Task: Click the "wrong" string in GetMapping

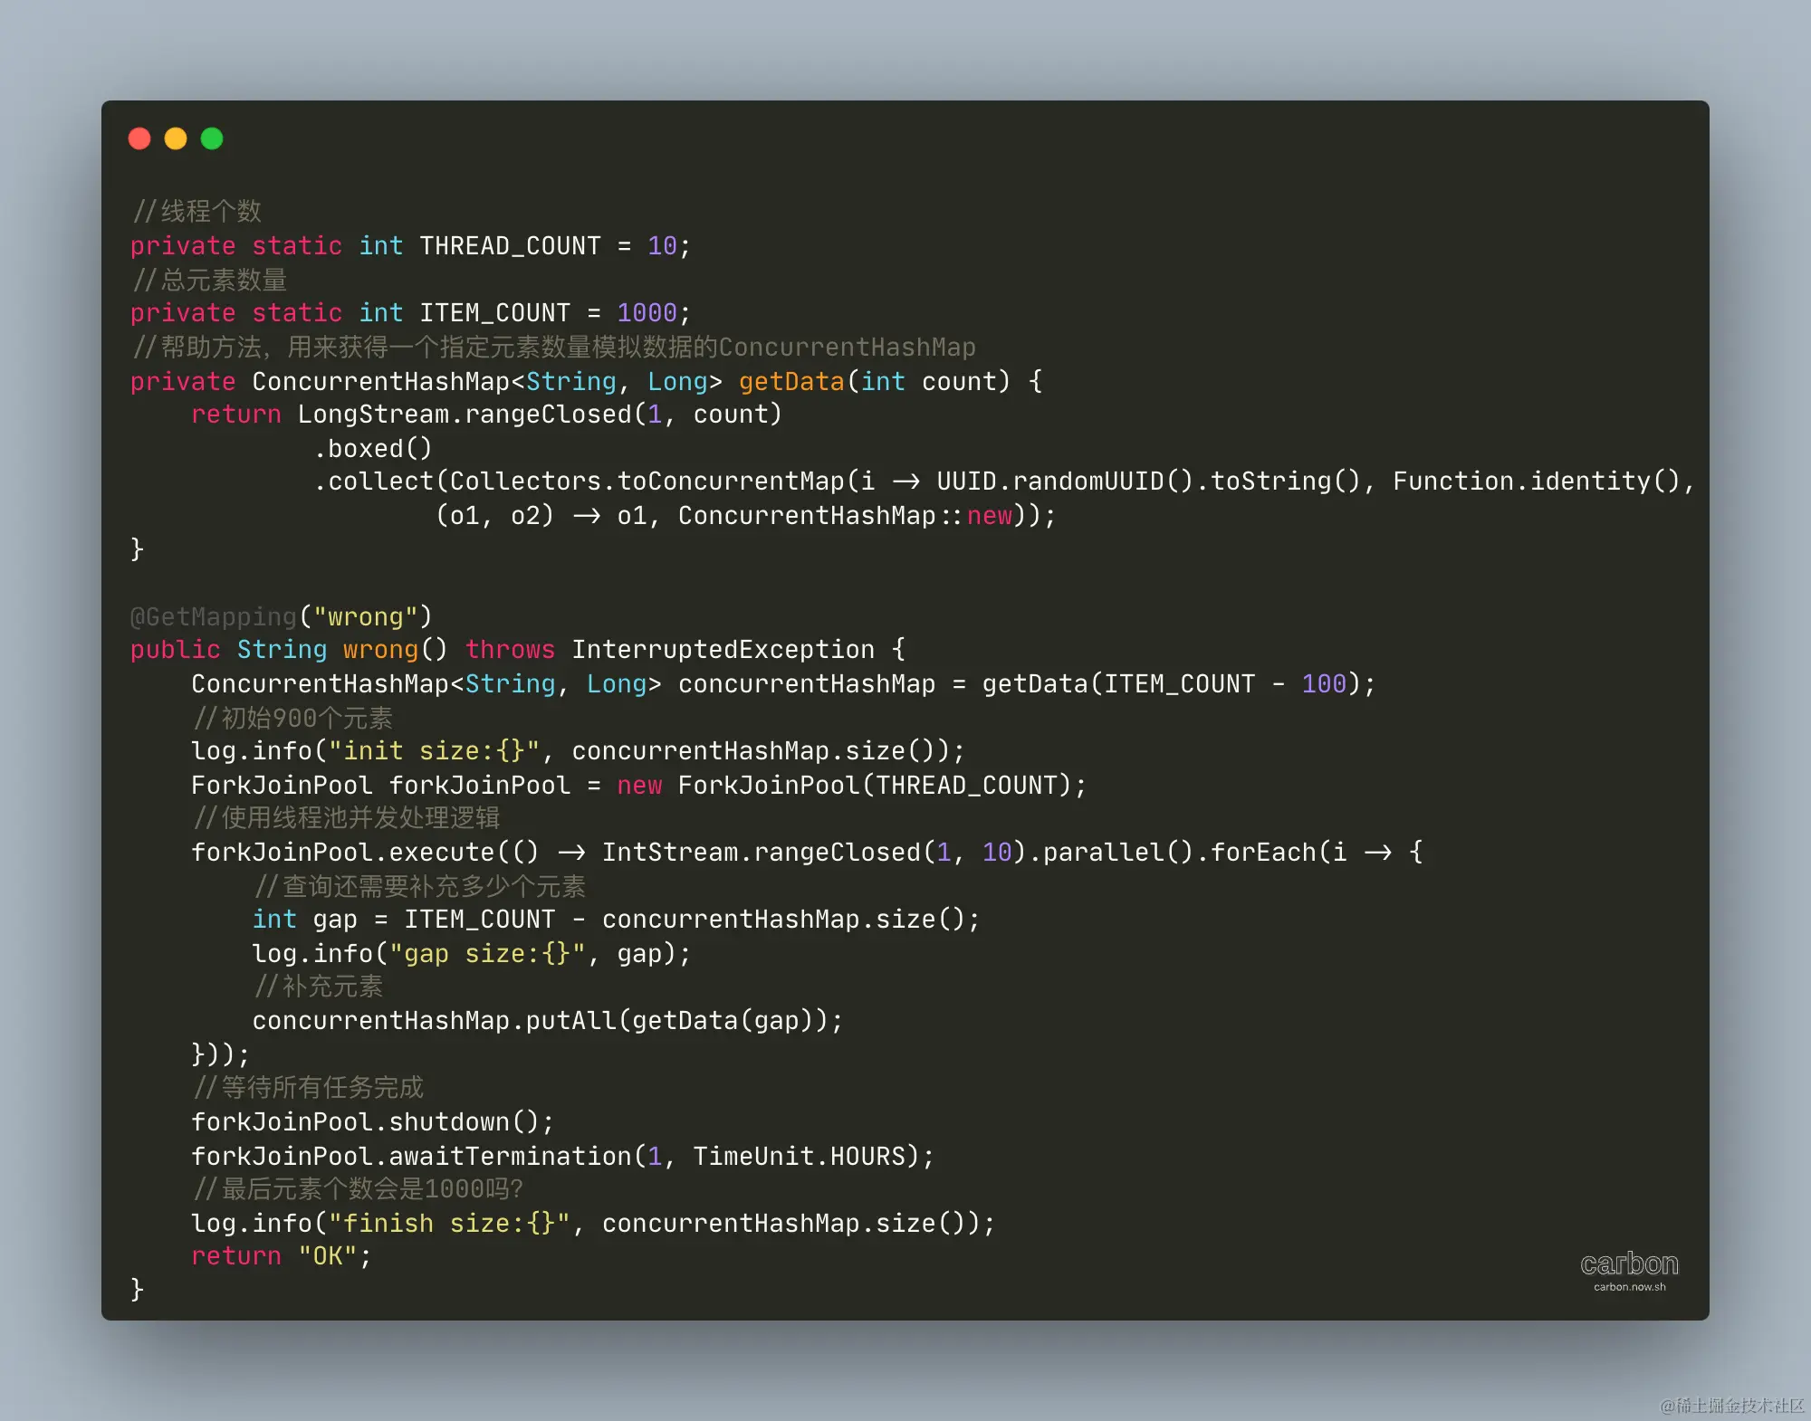Action: pos(365,616)
